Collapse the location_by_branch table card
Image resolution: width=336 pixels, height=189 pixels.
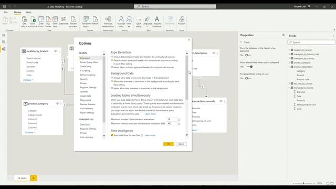pos(28,80)
